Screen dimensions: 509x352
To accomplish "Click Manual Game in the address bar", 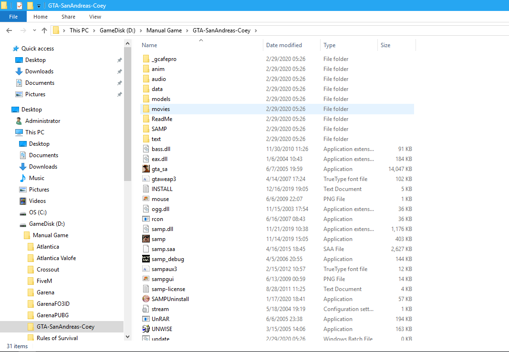I will tap(164, 30).
